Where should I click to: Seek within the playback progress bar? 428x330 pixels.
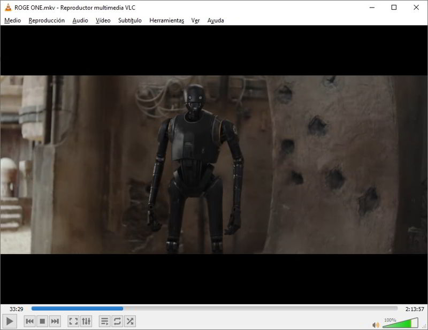[x=214, y=309]
